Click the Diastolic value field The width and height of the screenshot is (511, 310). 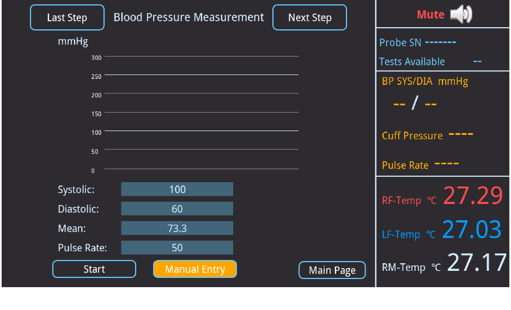click(x=177, y=209)
